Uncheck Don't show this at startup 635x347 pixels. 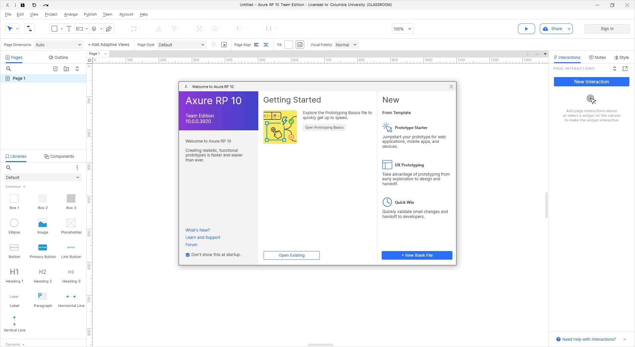click(188, 255)
